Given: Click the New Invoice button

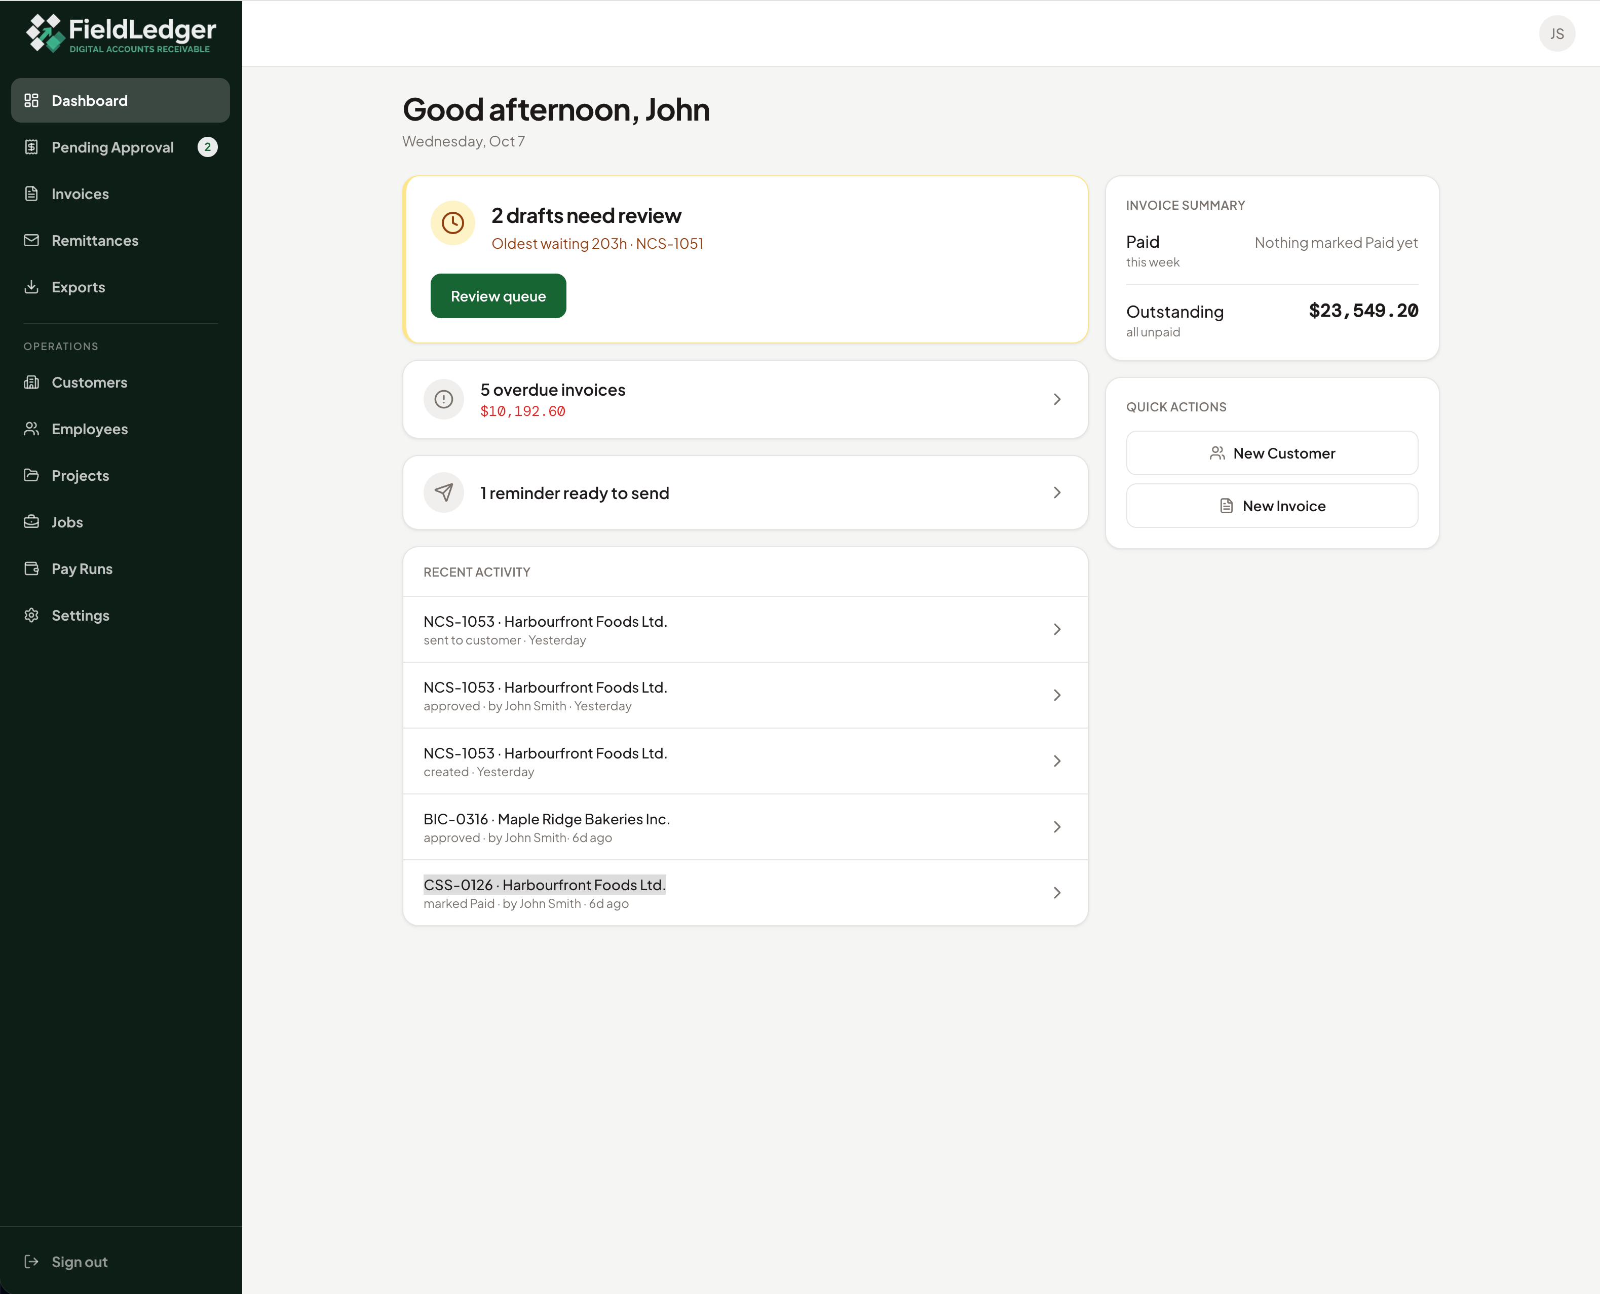Looking at the screenshot, I should [1272, 506].
